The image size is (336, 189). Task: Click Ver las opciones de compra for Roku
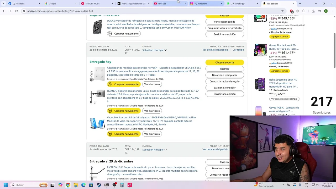pyautogui.click(x=284, y=99)
